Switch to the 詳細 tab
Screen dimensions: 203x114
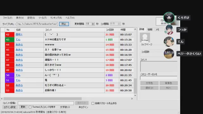pos(142,29)
